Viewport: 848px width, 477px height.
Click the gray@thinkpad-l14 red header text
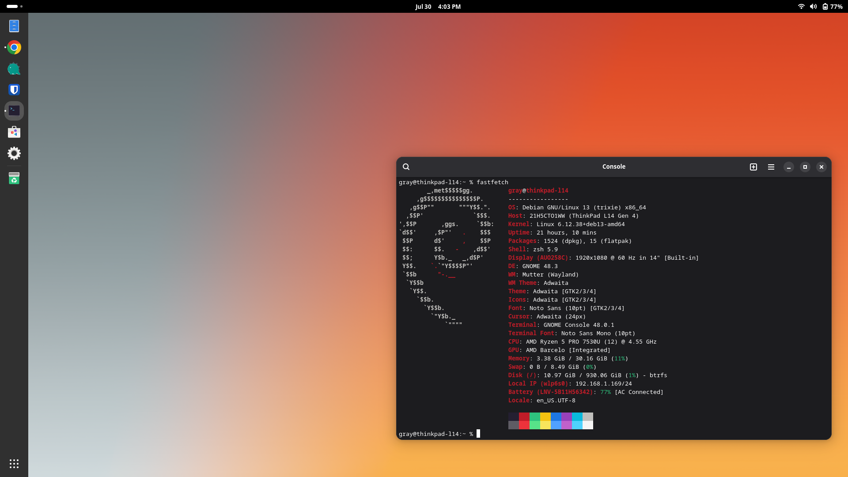(538, 190)
